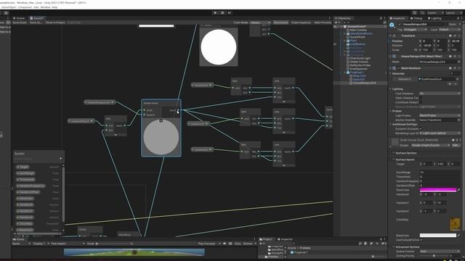
Task: Collapse the Surface Inputs section
Action: click(x=394, y=159)
